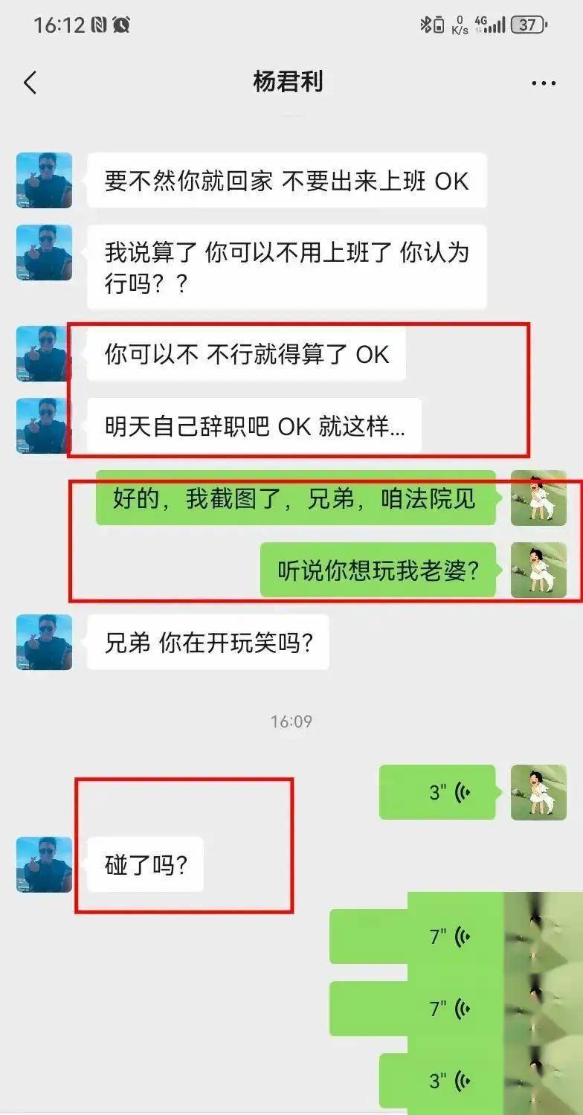The height and width of the screenshot is (1115, 583).
Task: Tap the message 你可以不 不行就得算了 OK
Action: pos(247,354)
